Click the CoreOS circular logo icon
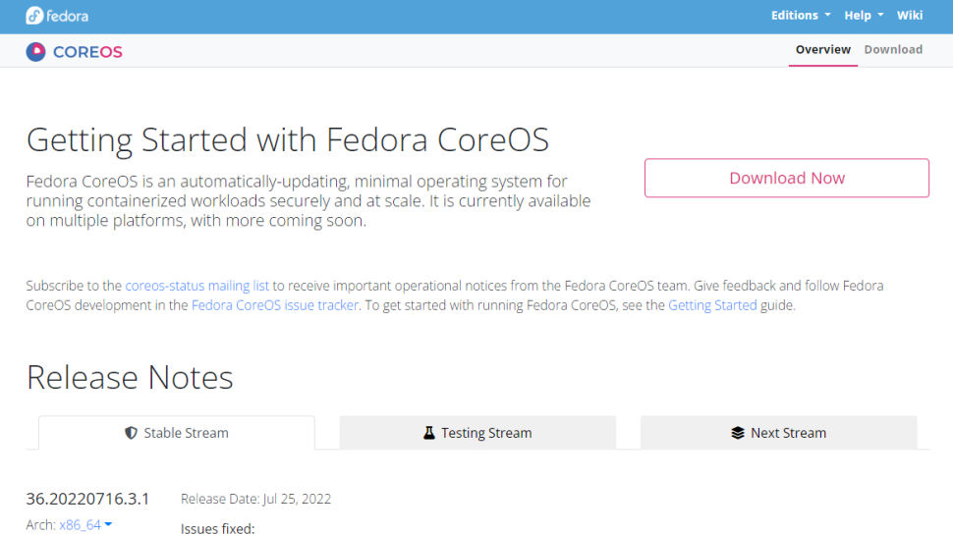This screenshot has height=535, width=953. click(36, 51)
